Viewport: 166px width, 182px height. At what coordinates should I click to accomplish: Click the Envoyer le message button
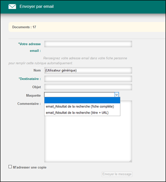117,174
